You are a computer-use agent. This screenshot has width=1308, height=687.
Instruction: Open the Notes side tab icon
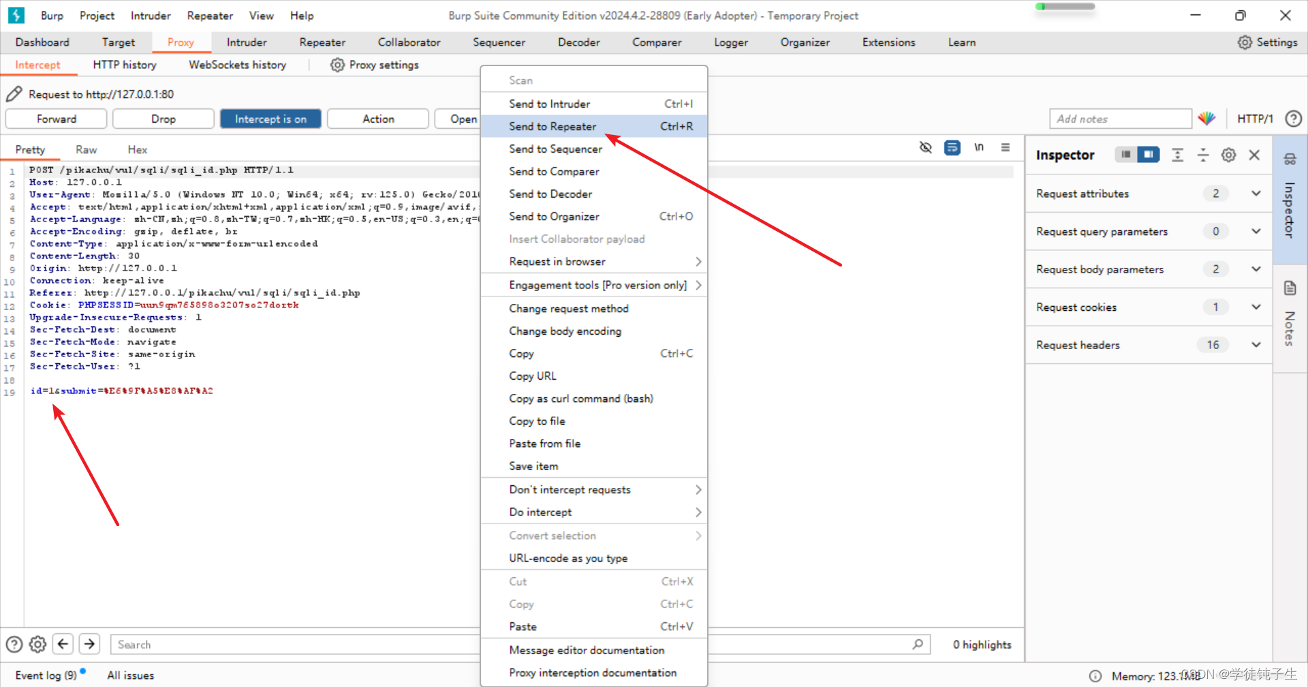pos(1290,288)
